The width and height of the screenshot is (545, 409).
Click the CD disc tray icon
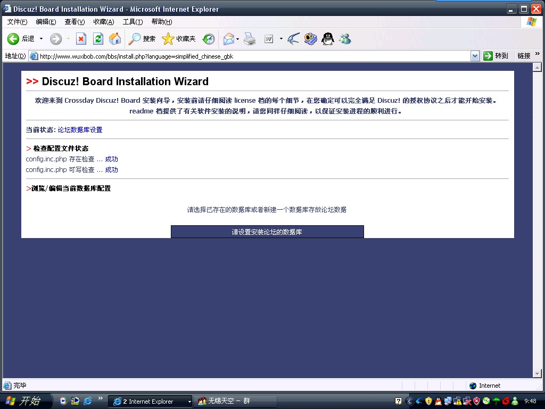tap(486, 401)
